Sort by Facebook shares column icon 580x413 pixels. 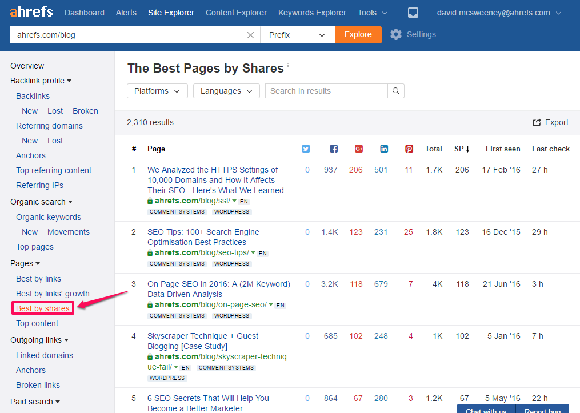click(334, 149)
